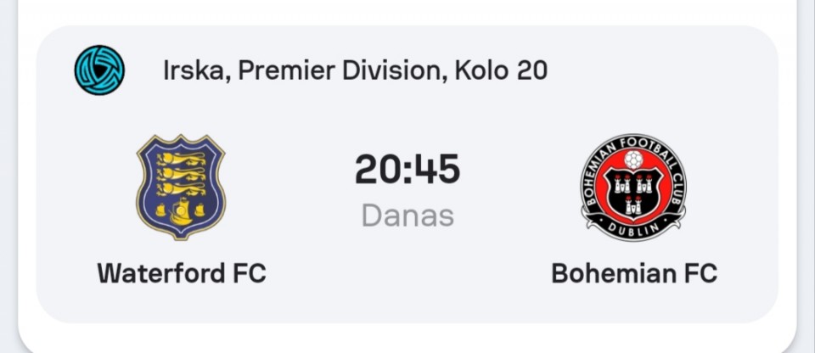Screen dimensions: 815x353
Task: Tap the Bohemian FC round crest
Action: pyautogui.click(x=633, y=188)
